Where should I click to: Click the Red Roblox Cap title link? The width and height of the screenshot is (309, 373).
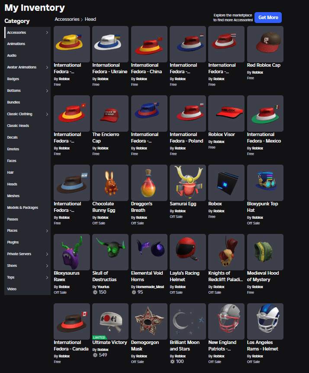coord(264,65)
